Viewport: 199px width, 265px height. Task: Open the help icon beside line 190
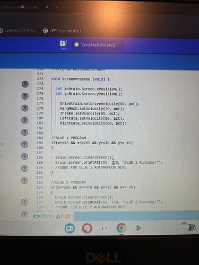(x=24, y=168)
